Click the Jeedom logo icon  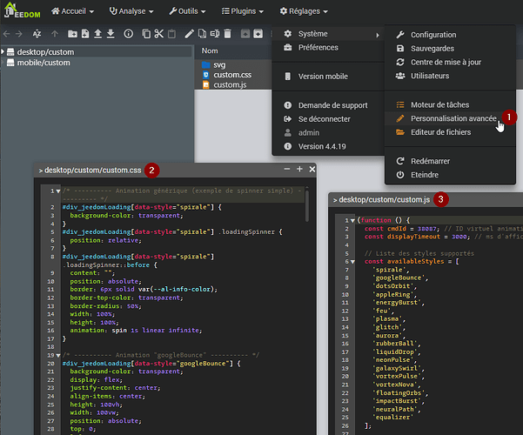[22, 10]
